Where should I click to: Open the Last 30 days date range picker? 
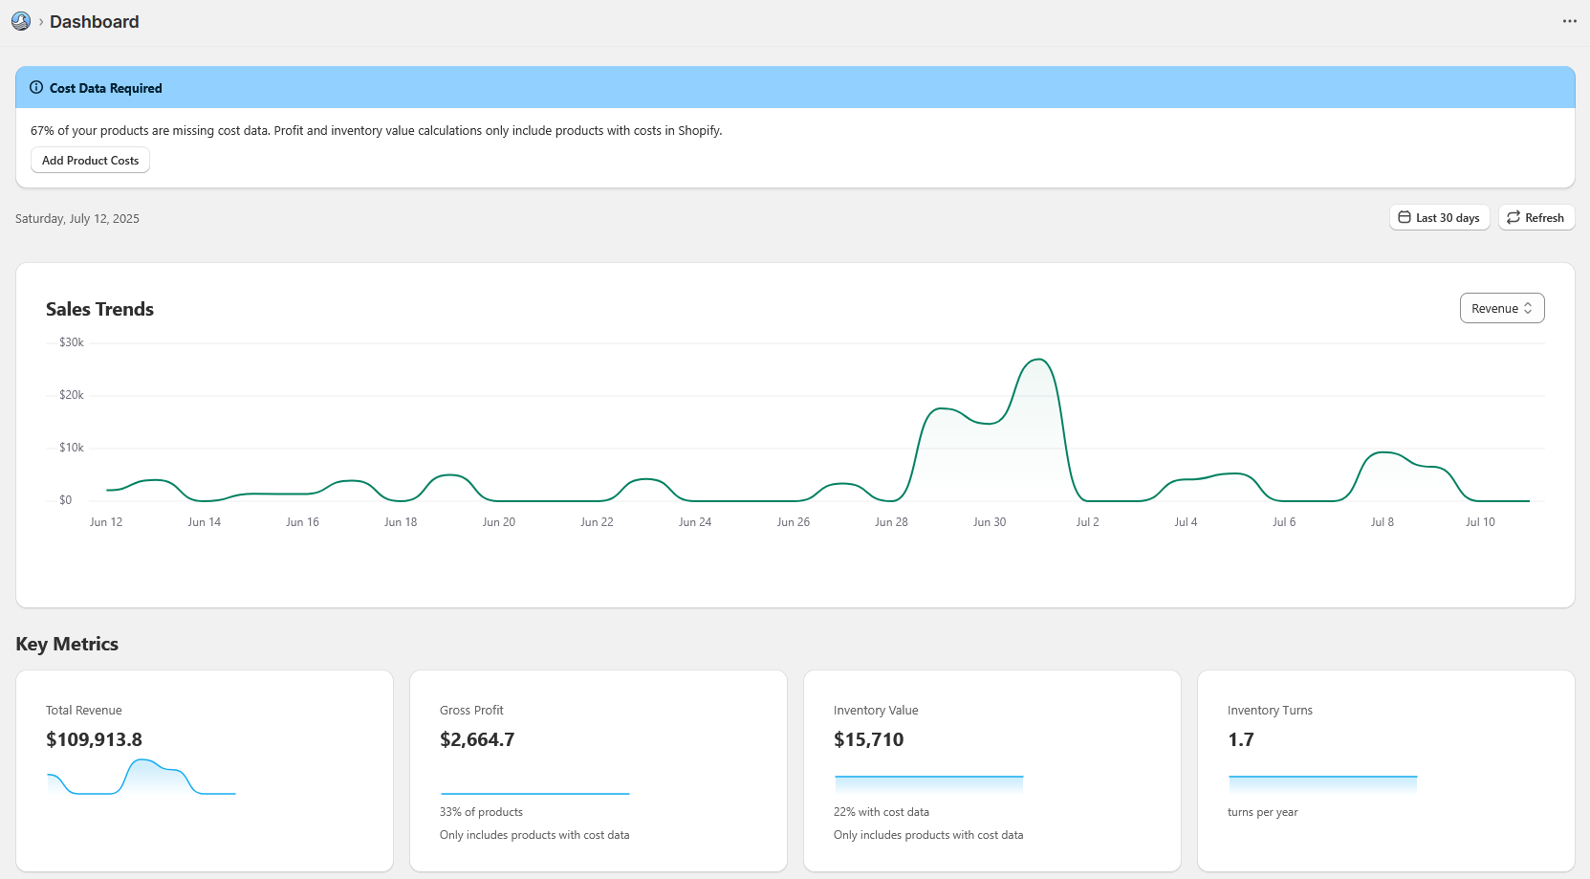(x=1439, y=217)
